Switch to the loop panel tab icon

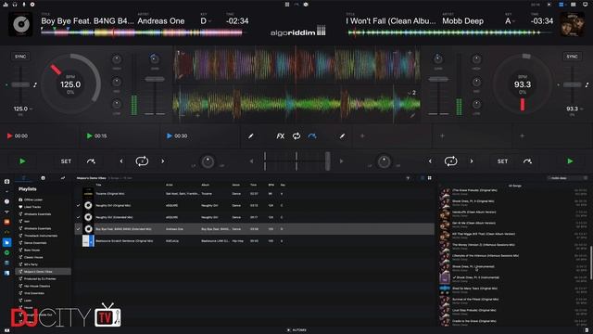click(296, 136)
